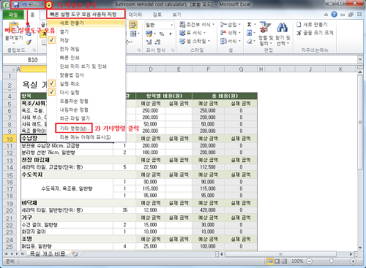Click the Excel application icon in title bar
The height and width of the screenshot is (268, 366).
pos(6,4)
